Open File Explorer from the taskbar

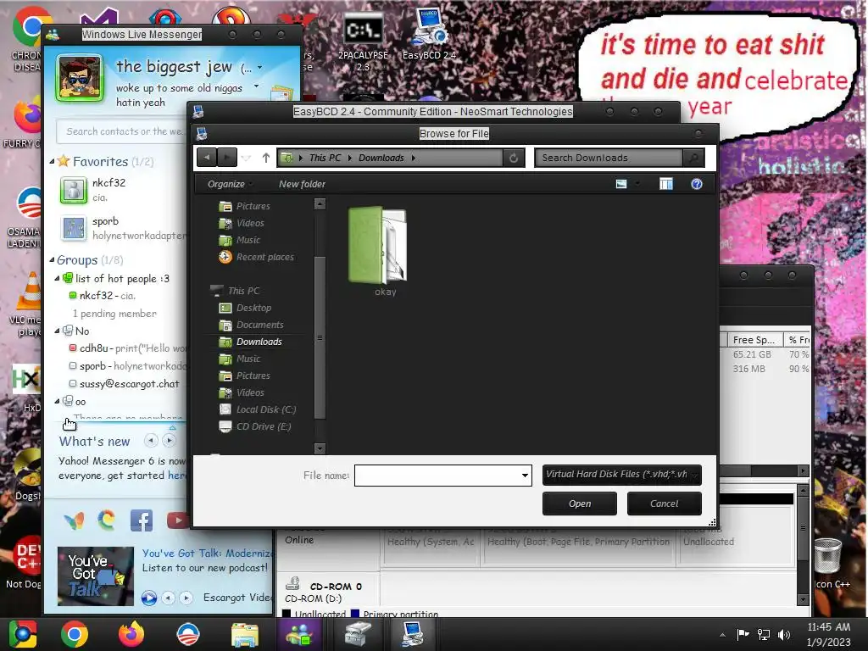[x=244, y=634]
